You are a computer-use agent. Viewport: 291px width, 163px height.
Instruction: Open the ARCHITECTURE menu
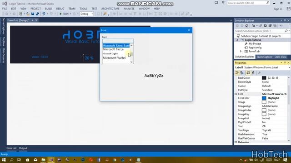[110, 9]
